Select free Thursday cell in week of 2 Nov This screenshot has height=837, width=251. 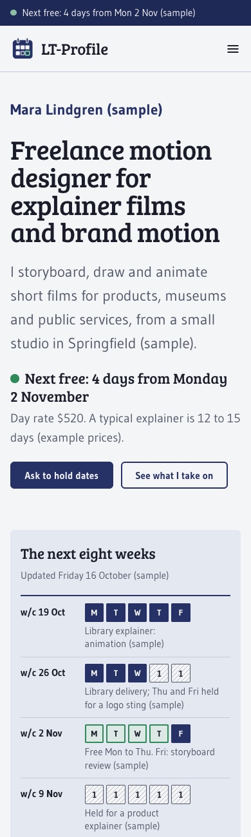160,734
